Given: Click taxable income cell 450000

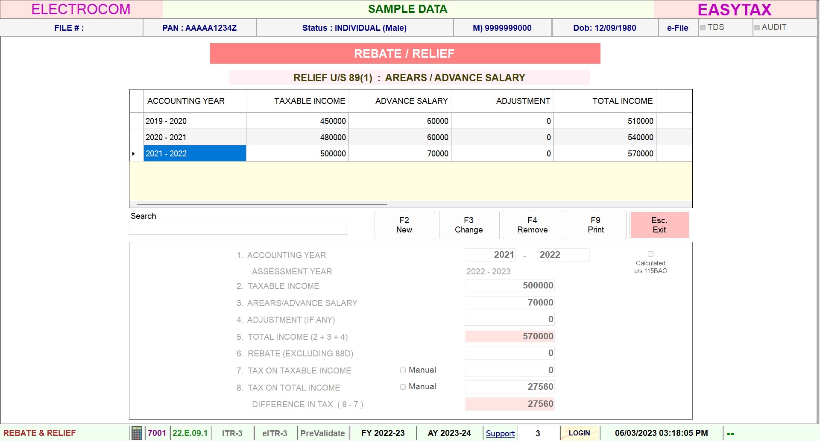Looking at the screenshot, I should click(x=297, y=121).
